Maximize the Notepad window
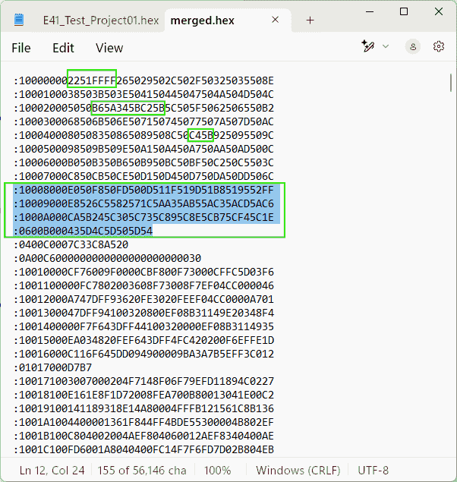Screen dimensions: 457x482 (x=404, y=12)
